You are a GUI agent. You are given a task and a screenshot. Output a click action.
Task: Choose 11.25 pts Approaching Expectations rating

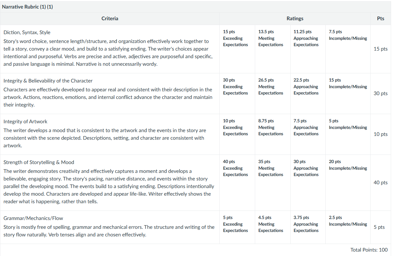point(306,38)
